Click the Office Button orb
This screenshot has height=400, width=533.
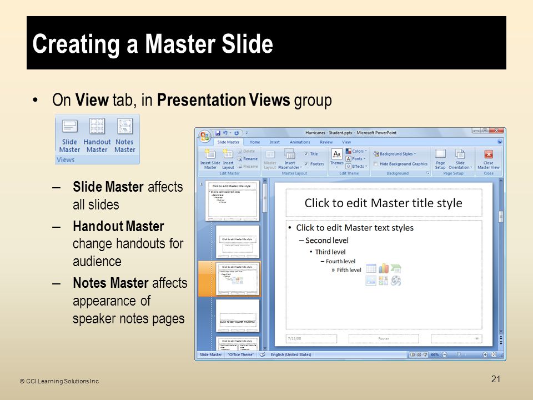[204, 135]
